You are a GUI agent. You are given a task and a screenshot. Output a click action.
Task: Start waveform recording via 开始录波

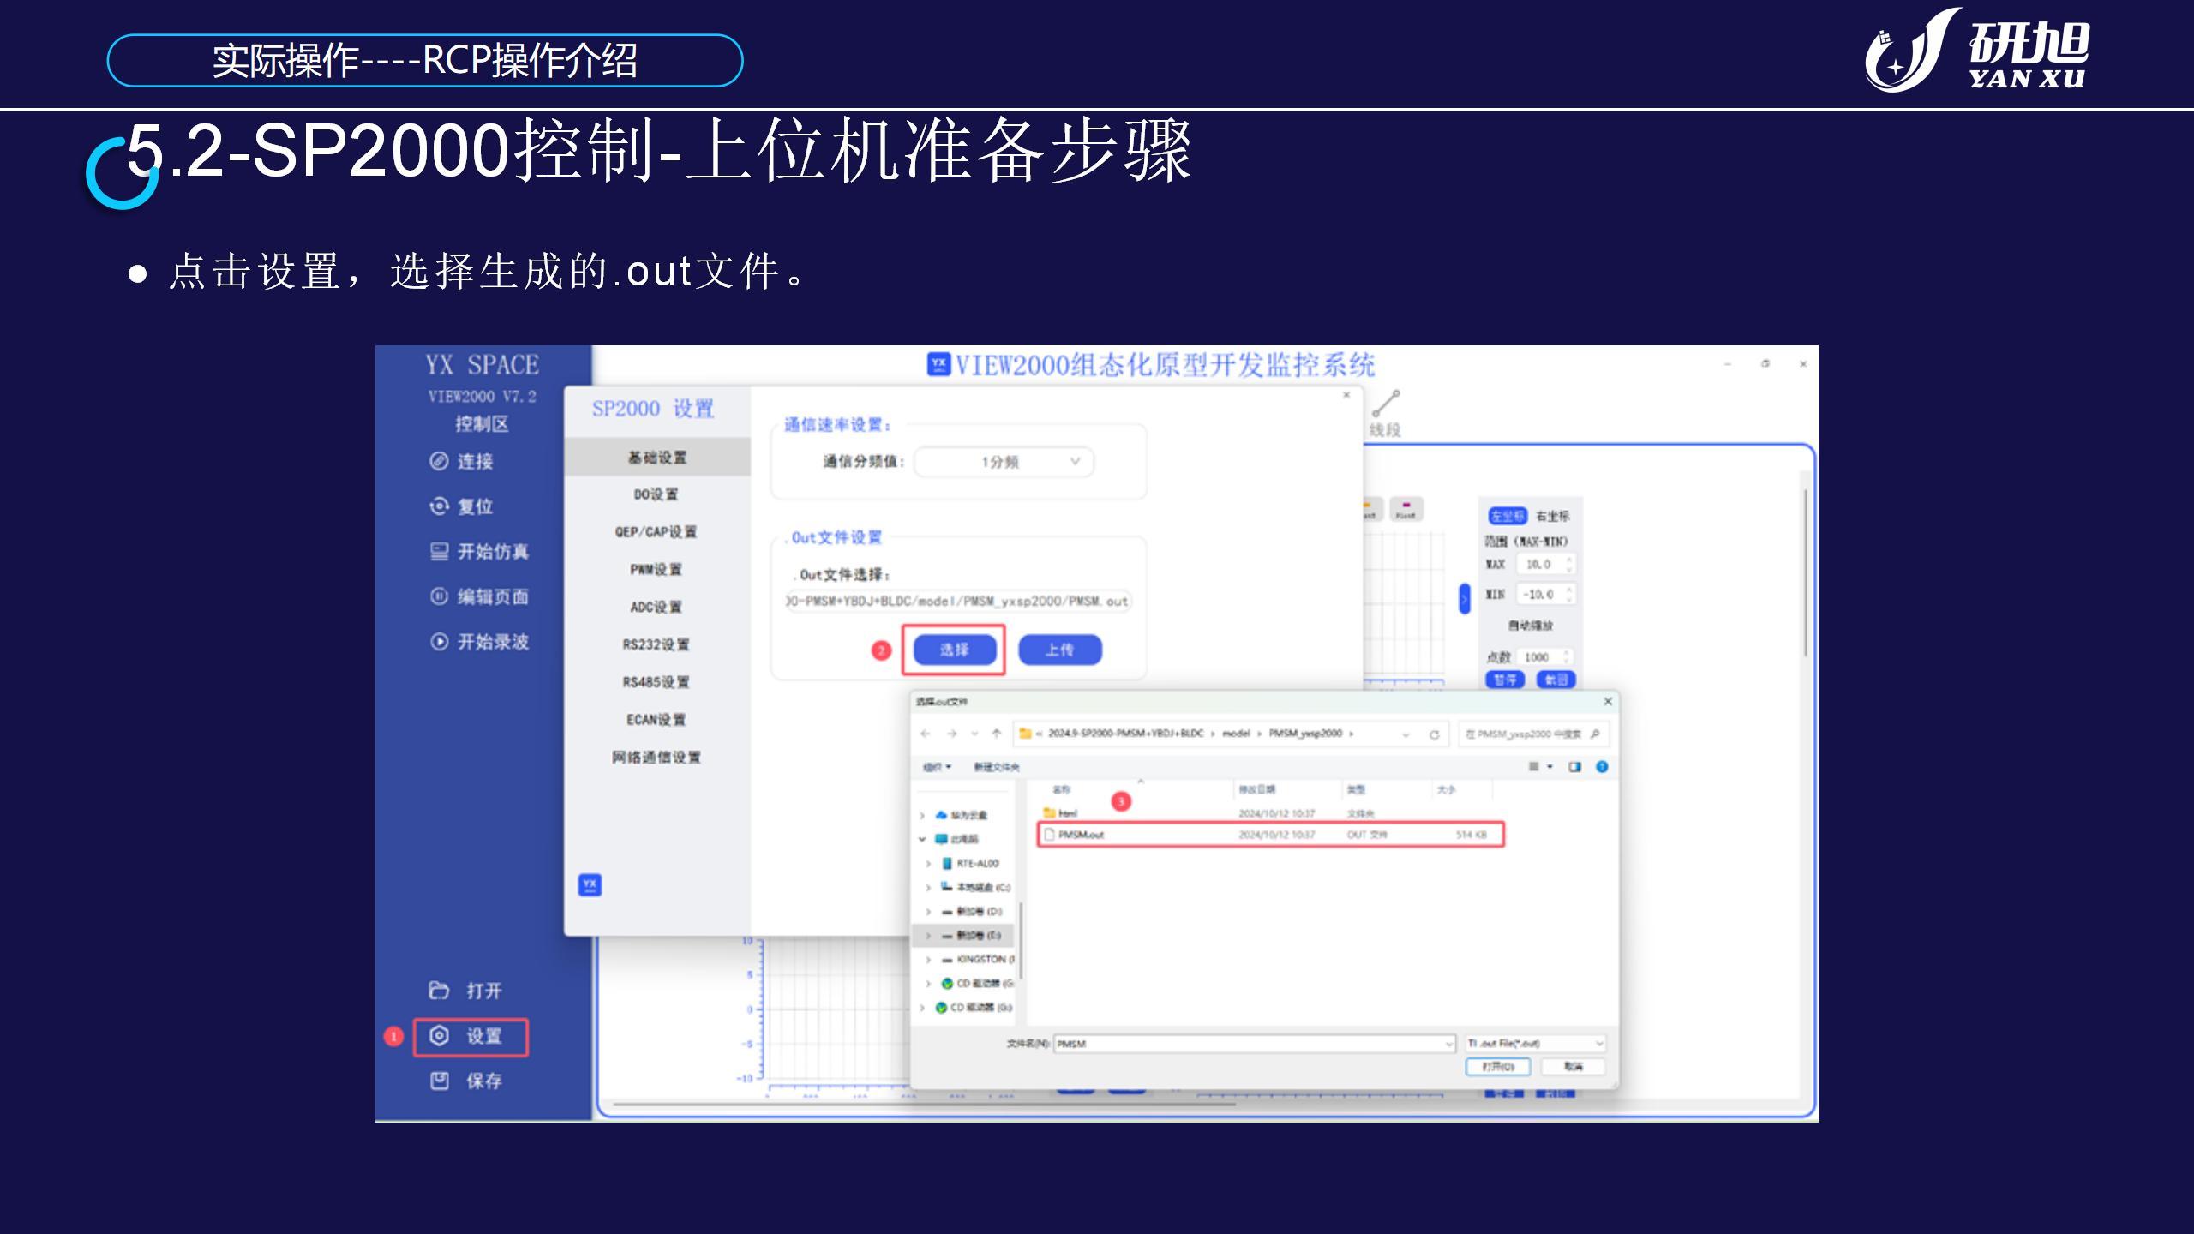click(x=479, y=641)
